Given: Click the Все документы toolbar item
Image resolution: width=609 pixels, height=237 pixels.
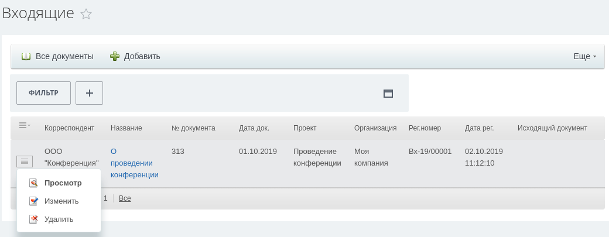Looking at the screenshot, I should [x=64, y=57].
